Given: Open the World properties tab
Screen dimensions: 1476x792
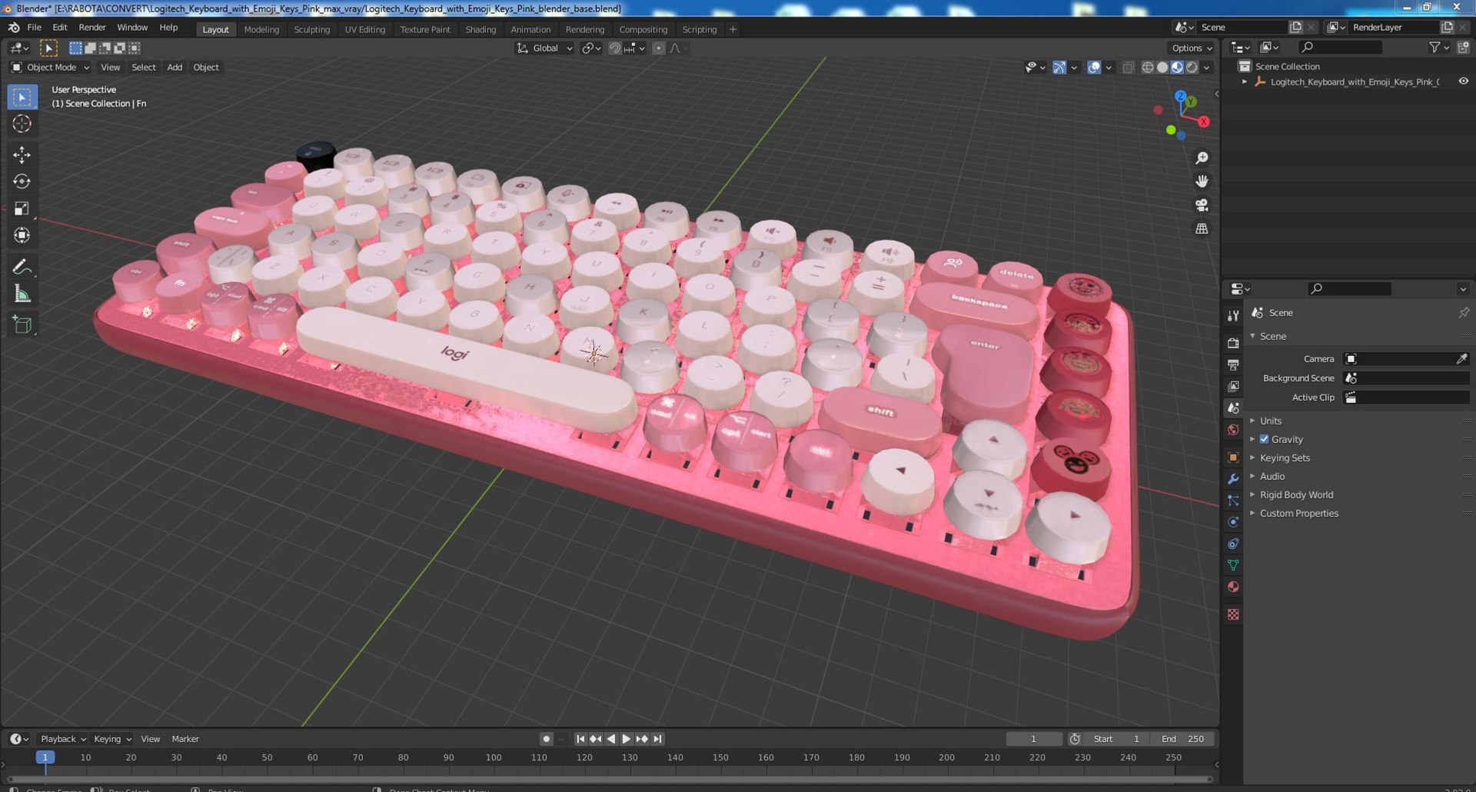Looking at the screenshot, I should [x=1233, y=430].
